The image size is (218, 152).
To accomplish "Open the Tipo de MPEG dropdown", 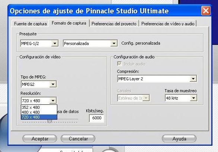I will (39, 84).
